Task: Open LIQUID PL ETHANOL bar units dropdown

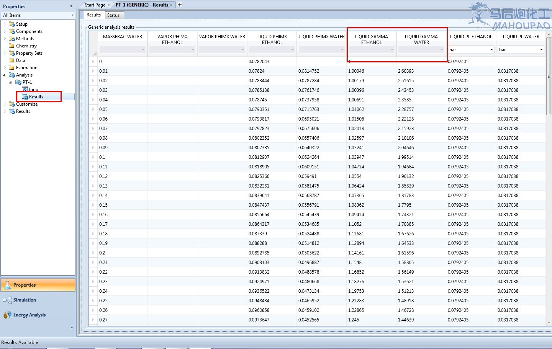Action: point(491,50)
